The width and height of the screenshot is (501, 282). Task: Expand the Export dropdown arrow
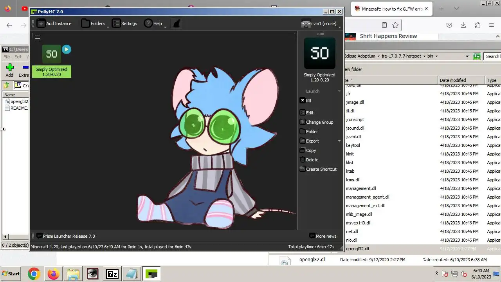coord(339,141)
